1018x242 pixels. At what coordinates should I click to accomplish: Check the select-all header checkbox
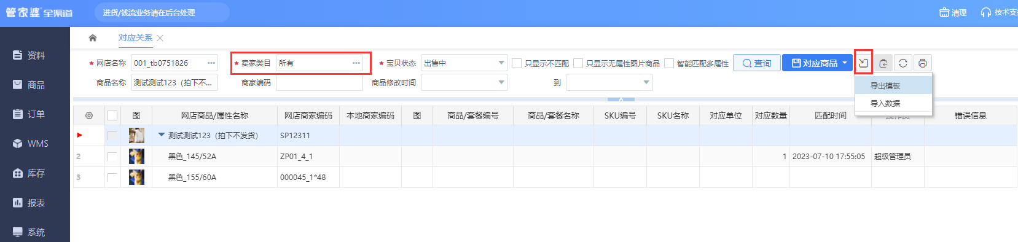(112, 115)
